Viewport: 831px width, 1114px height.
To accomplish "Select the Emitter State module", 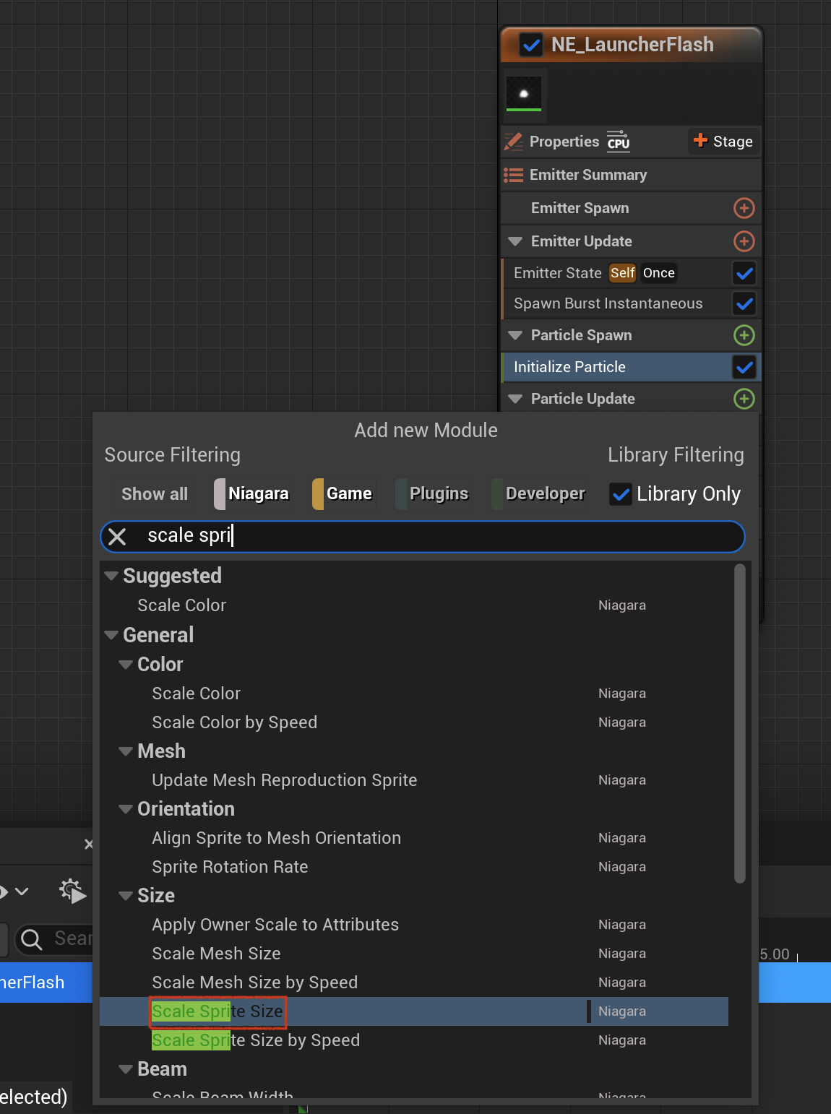I will (558, 273).
